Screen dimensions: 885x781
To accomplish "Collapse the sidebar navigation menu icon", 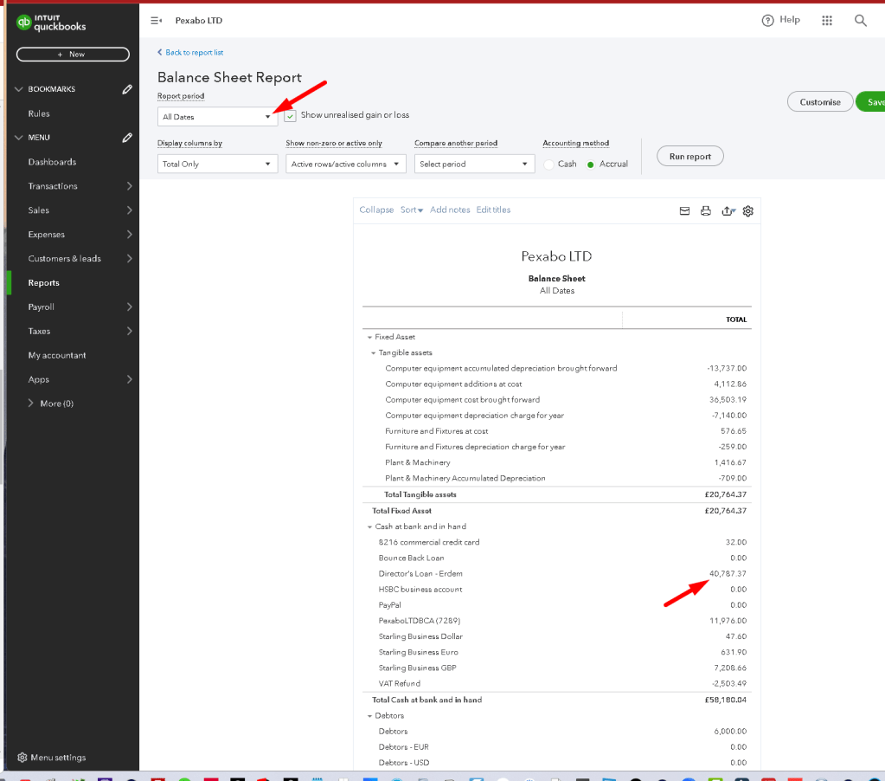I will (x=157, y=21).
